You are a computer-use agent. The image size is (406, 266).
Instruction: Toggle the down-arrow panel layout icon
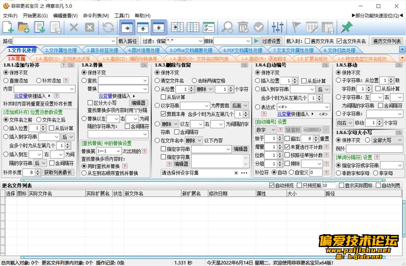159,28
